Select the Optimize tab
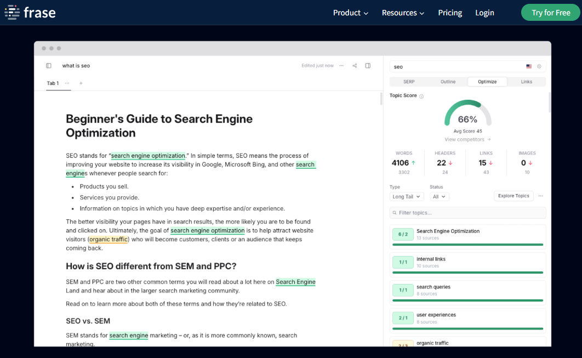The width and height of the screenshot is (582, 358). pyautogui.click(x=487, y=82)
